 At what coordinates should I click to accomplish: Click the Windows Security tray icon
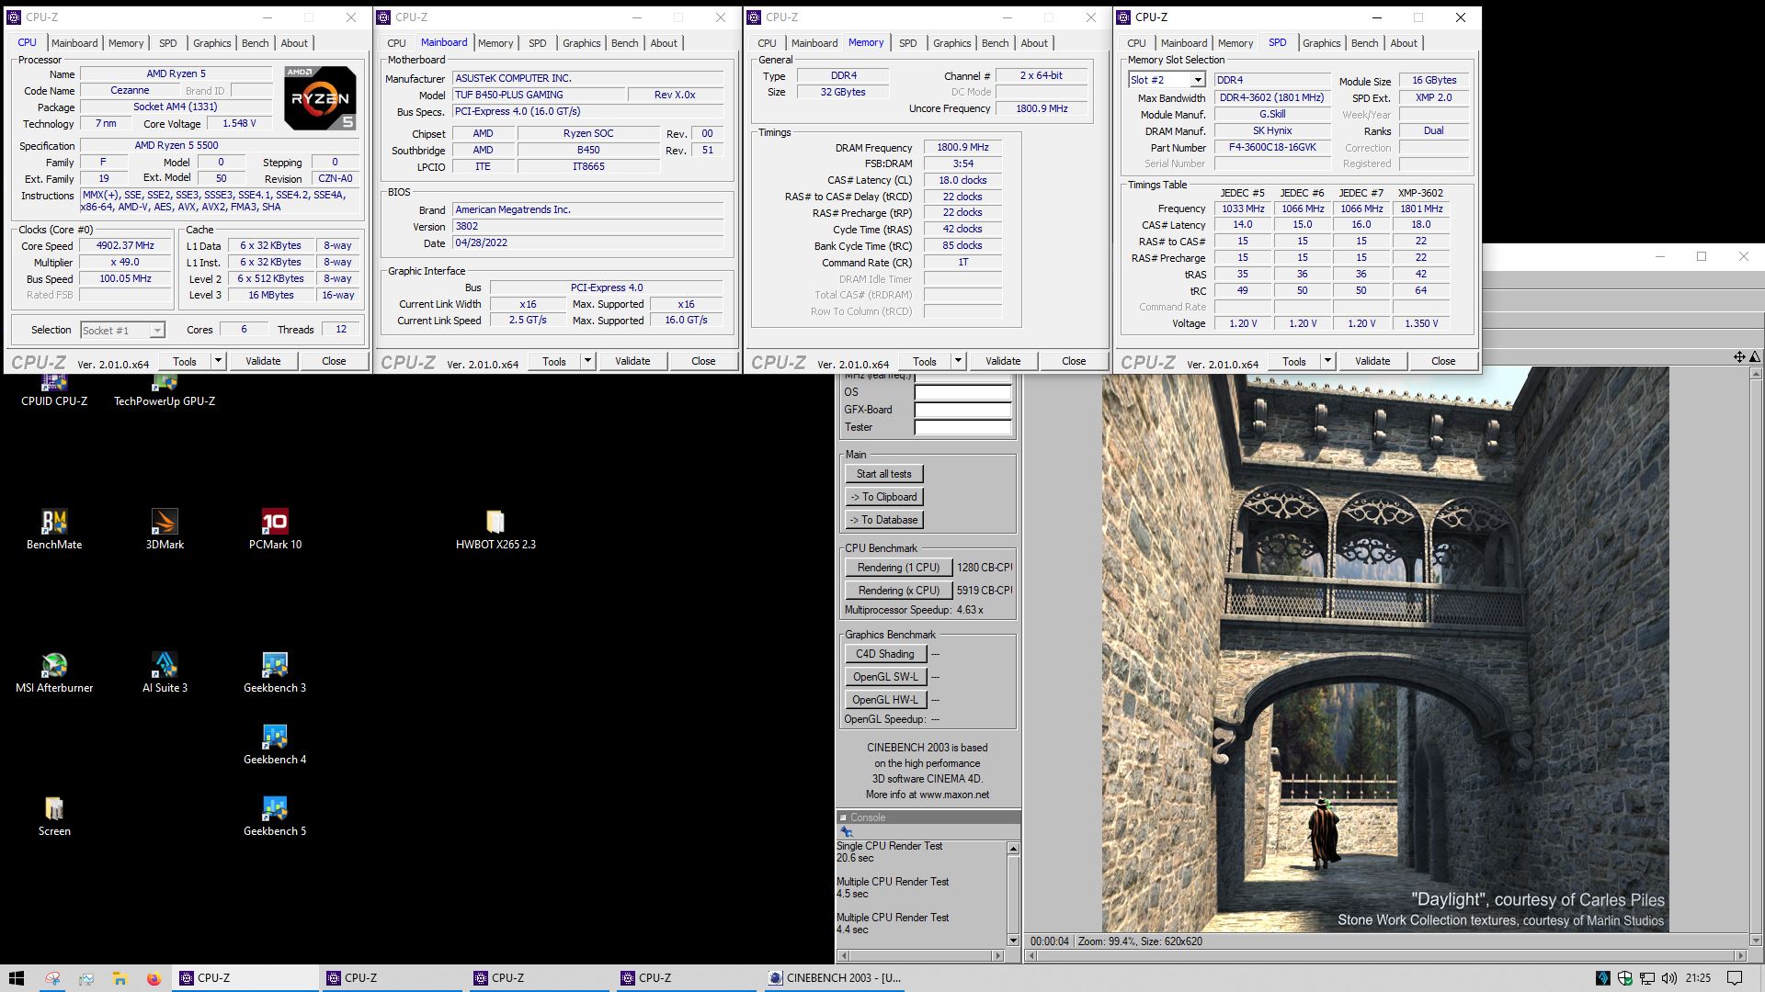[1624, 978]
